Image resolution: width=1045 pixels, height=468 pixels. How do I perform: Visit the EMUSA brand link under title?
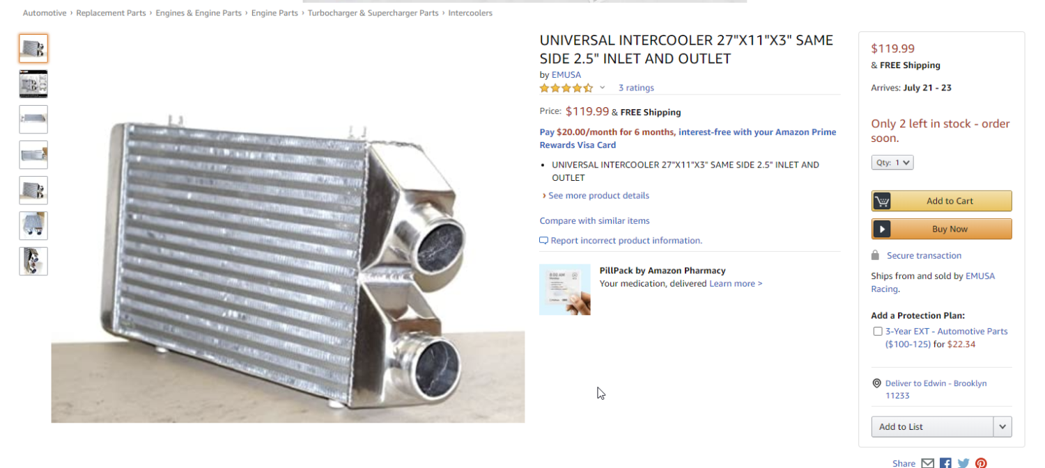click(x=566, y=74)
